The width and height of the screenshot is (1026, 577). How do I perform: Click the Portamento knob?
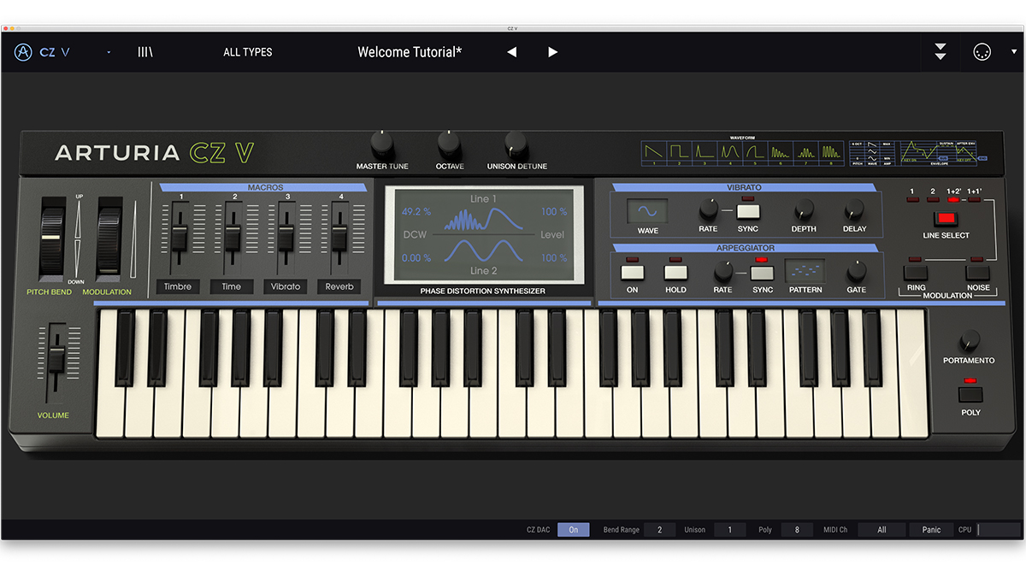click(970, 340)
